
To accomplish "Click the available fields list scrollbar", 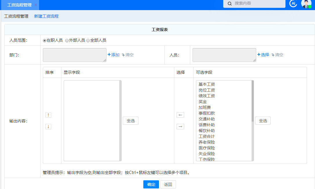I will click(x=252, y=101).
